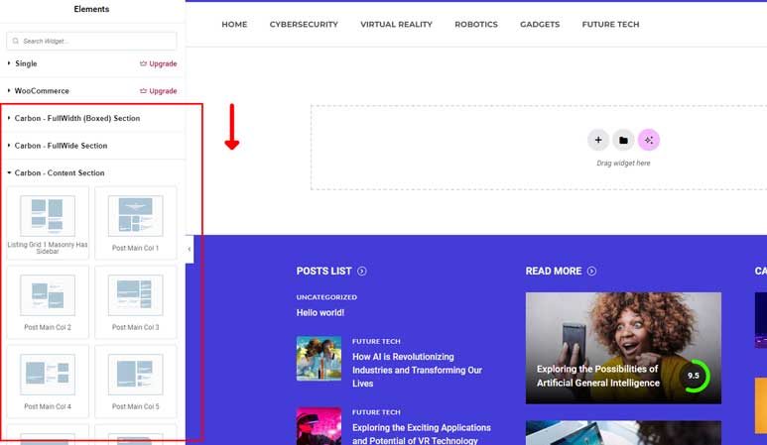The height and width of the screenshot is (445, 767).
Task: Open the template library folder icon
Action: pyautogui.click(x=623, y=140)
